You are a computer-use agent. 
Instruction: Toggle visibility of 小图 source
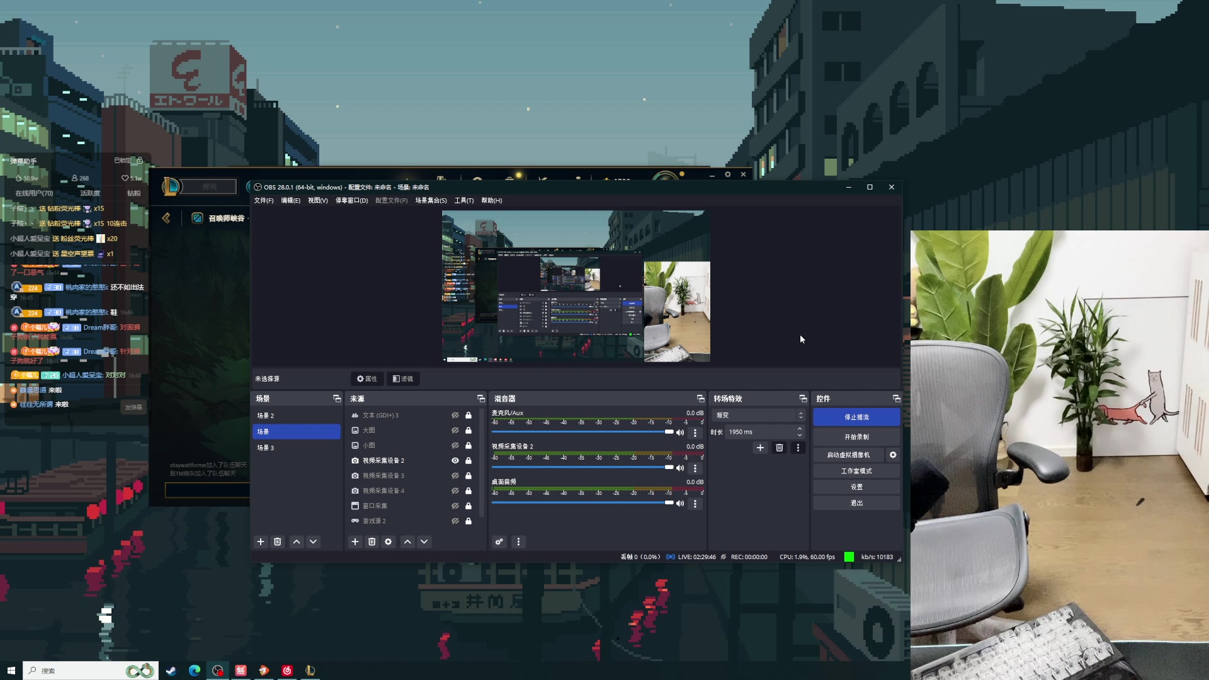pos(455,445)
